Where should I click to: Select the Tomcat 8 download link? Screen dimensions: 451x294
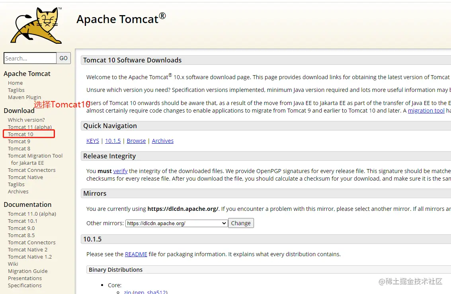click(x=19, y=148)
